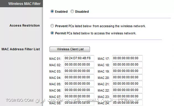Screen dimensions: 174x106
Task: Select the MAC 19 address field
Action: click(127, 71)
